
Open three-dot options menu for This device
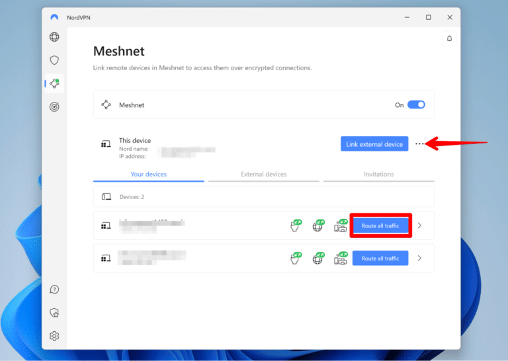tap(419, 144)
